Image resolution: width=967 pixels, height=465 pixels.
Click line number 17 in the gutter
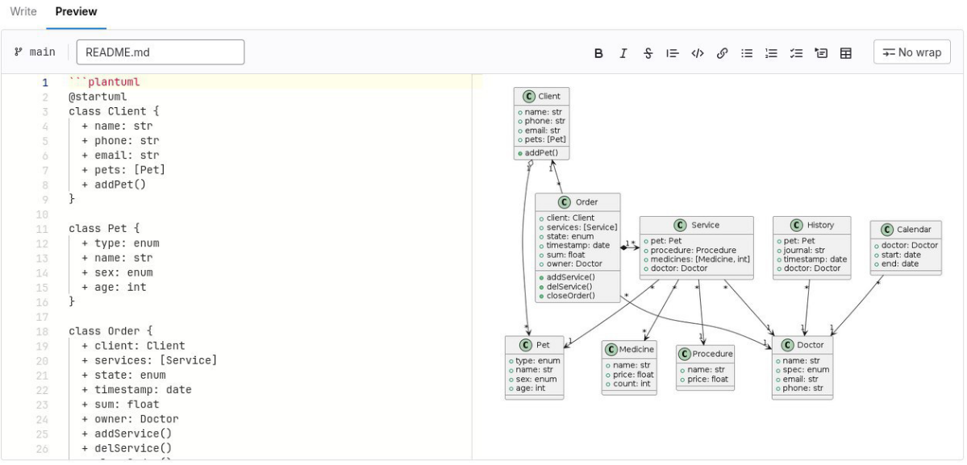(42, 317)
